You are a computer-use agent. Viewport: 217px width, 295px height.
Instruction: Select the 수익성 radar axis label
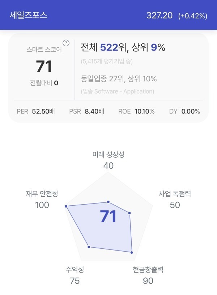tap(75, 270)
